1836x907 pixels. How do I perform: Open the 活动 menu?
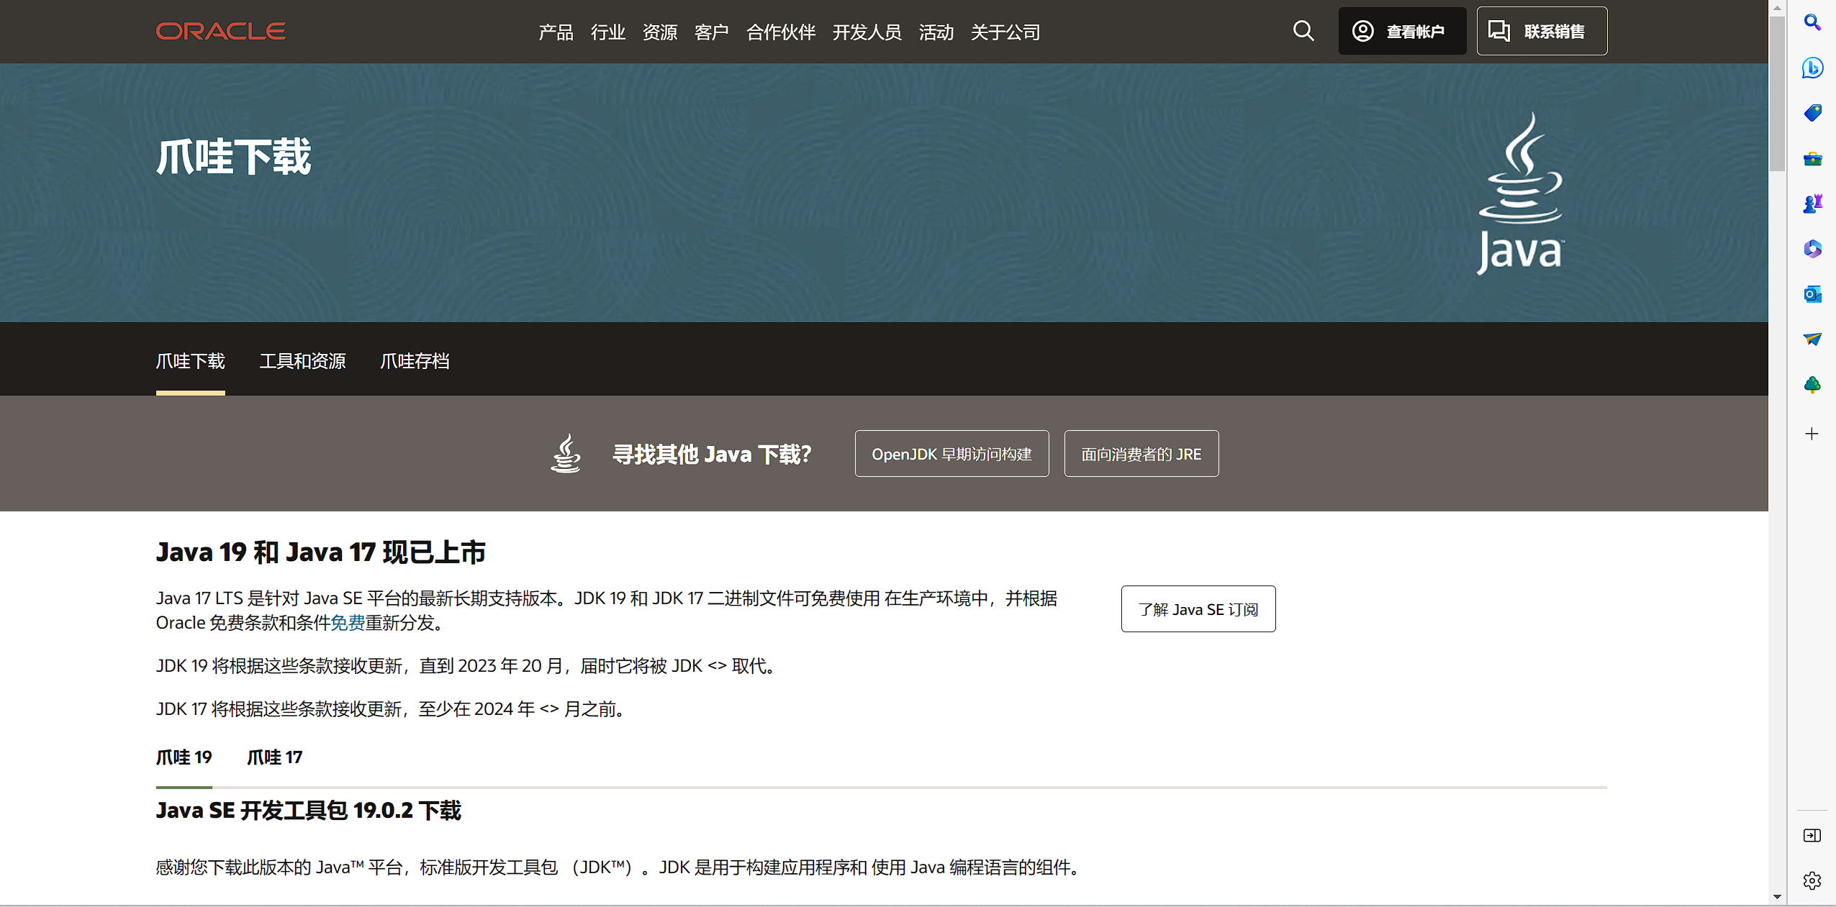point(936,32)
